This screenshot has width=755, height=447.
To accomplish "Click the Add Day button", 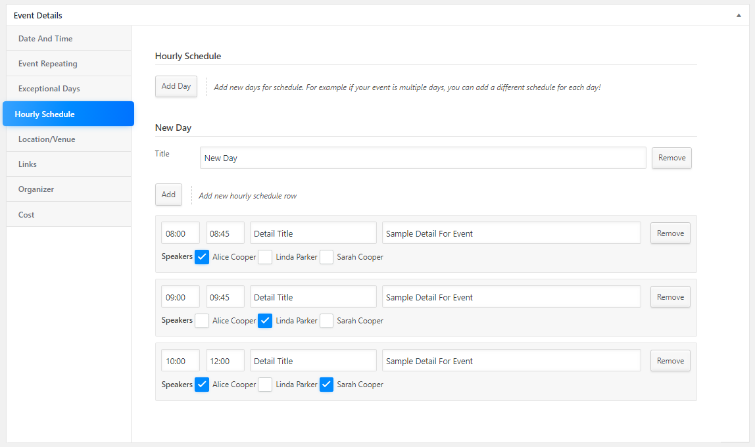I will (176, 86).
